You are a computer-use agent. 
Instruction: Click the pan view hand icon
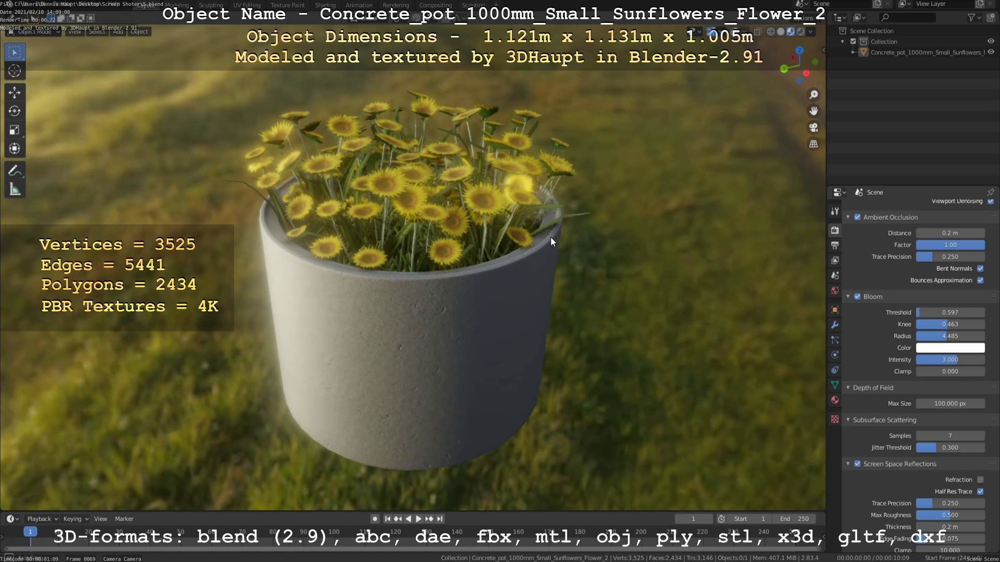813,111
